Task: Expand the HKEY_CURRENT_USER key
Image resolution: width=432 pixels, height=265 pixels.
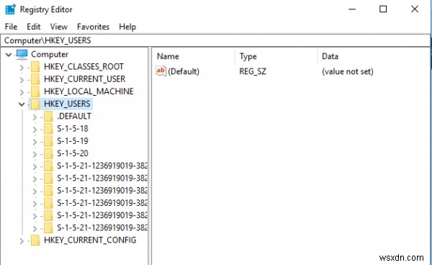Action: tap(22, 80)
